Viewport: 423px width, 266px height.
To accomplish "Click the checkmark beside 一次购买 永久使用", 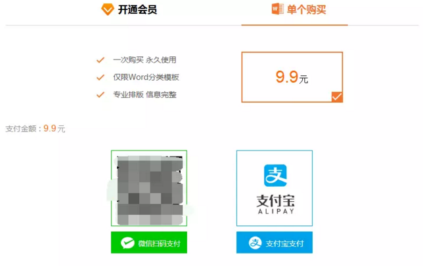I will click(100, 60).
